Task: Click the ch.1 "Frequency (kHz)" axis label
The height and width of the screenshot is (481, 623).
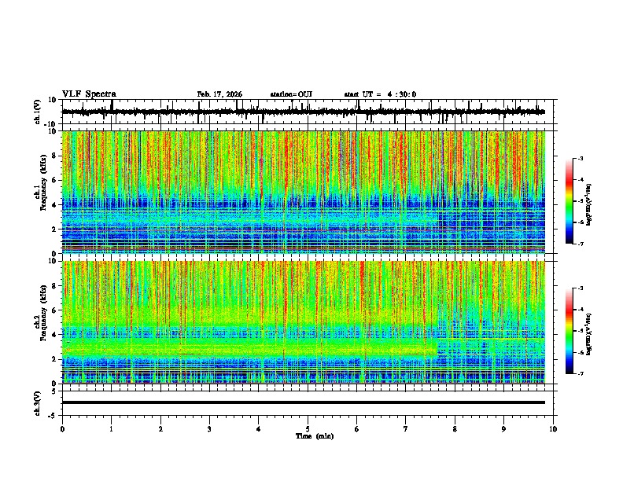Action: [43, 182]
